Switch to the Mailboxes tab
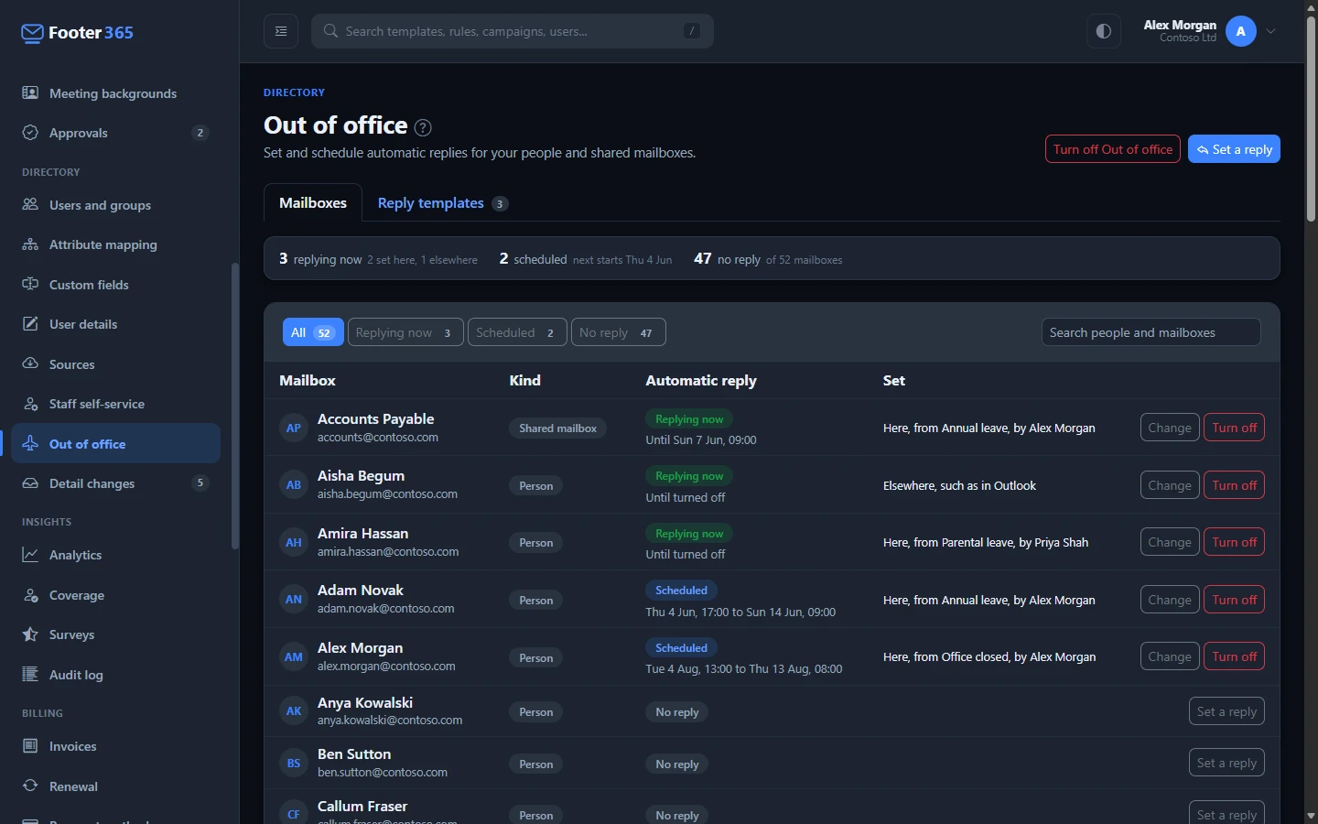 (x=313, y=202)
